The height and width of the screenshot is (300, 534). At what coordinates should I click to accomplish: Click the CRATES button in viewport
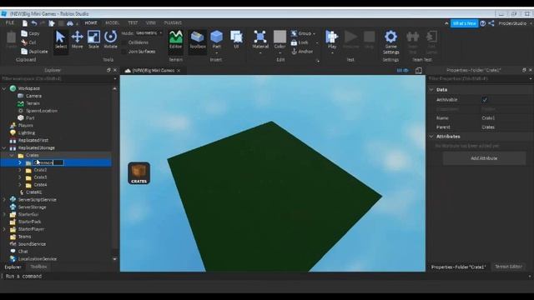(x=139, y=173)
